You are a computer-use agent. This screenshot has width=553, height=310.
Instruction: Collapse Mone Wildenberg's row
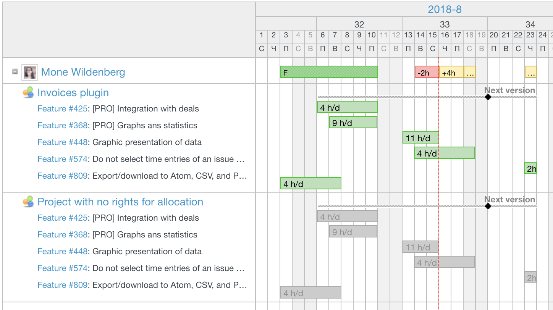(x=15, y=71)
